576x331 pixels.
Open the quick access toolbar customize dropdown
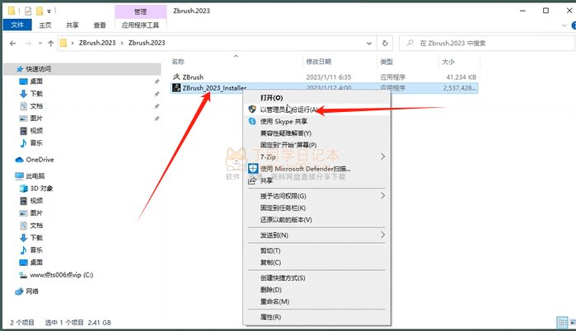click(x=49, y=12)
